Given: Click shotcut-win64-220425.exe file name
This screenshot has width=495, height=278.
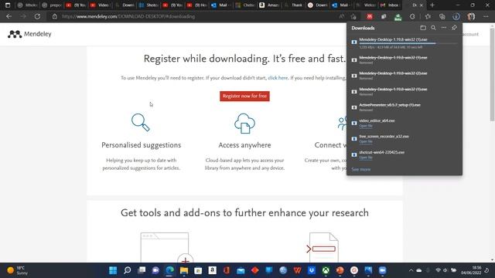Looking at the screenshot, I should [x=381, y=152].
